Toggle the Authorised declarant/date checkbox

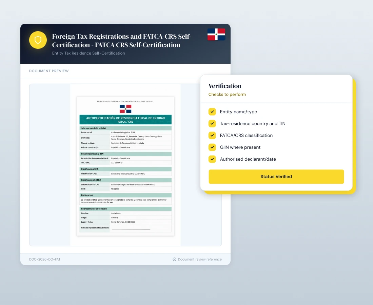click(212, 159)
